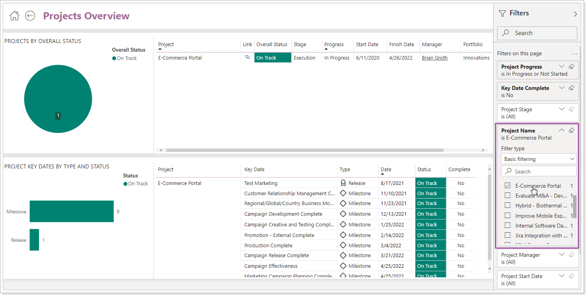Viewport: 586px width, 295px height.
Task: Enable the Hybrid - Biothermal checkbox
Action: [x=507, y=205]
